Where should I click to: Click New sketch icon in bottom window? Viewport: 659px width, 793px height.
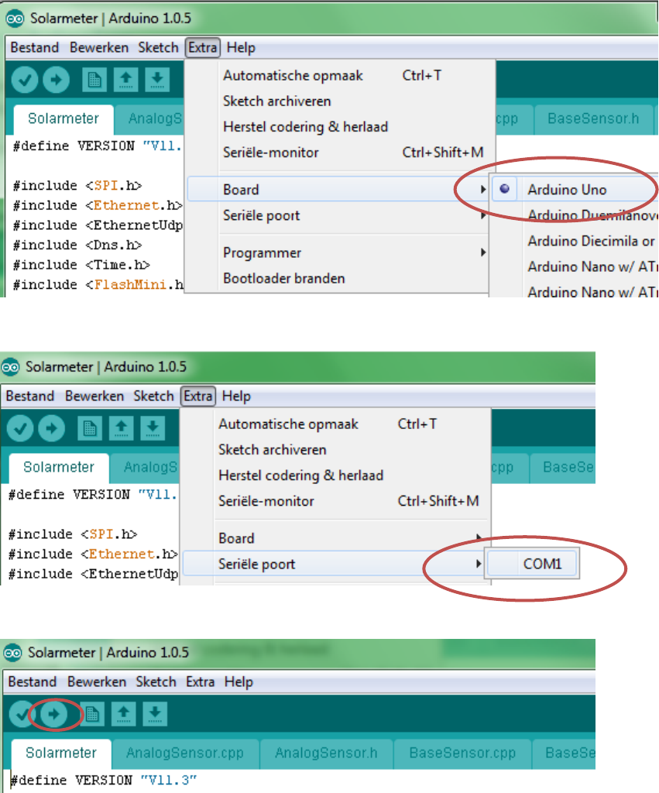pos(92,714)
